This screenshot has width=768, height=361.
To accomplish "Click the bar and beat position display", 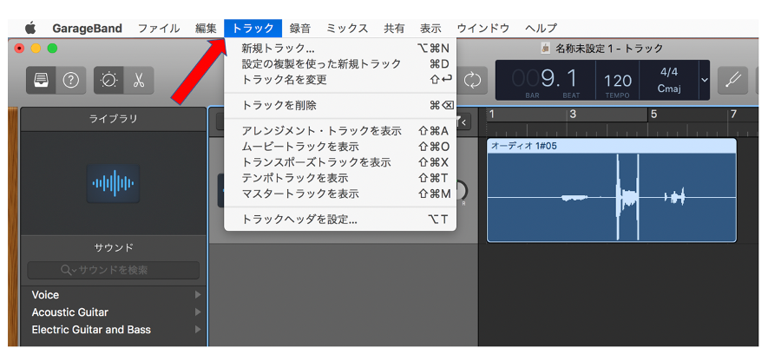I will click(546, 80).
